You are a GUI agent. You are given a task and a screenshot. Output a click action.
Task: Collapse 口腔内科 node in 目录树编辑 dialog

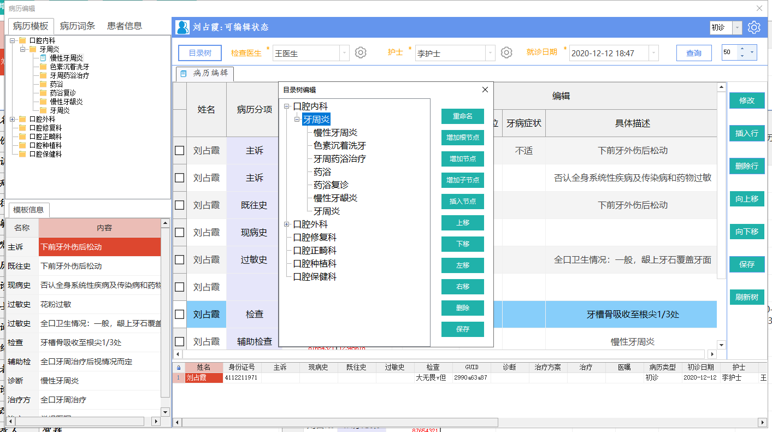287,106
